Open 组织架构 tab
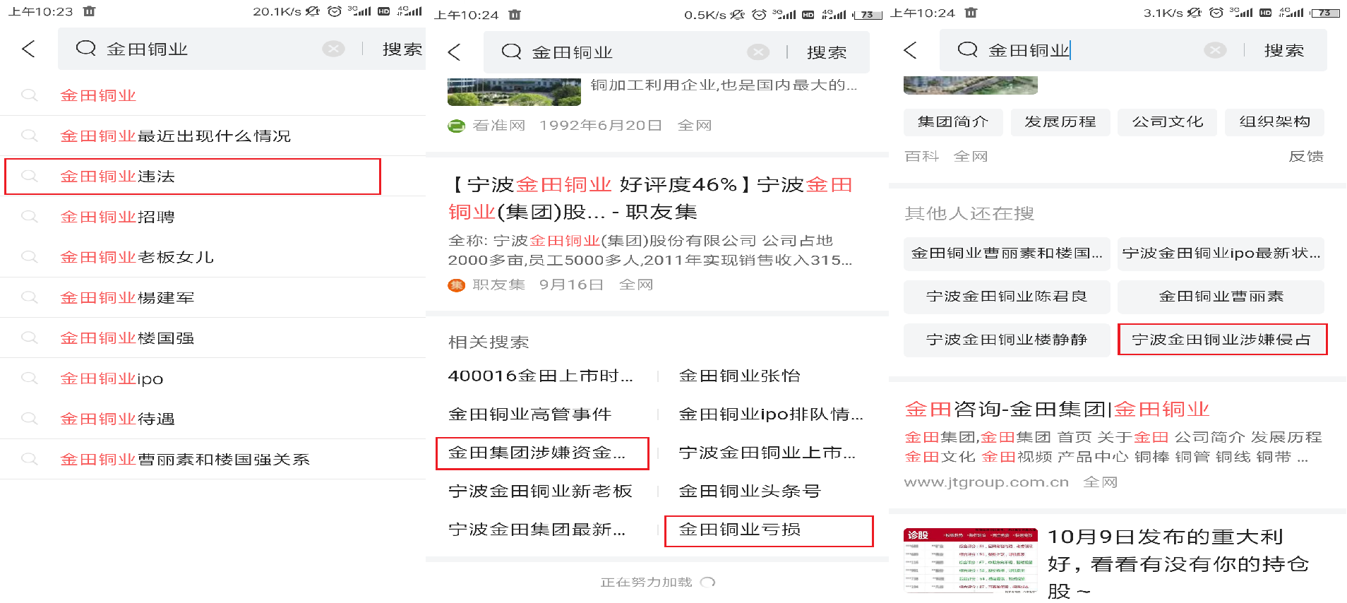Viewport: 1347px width, 603px height. (1275, 122)
